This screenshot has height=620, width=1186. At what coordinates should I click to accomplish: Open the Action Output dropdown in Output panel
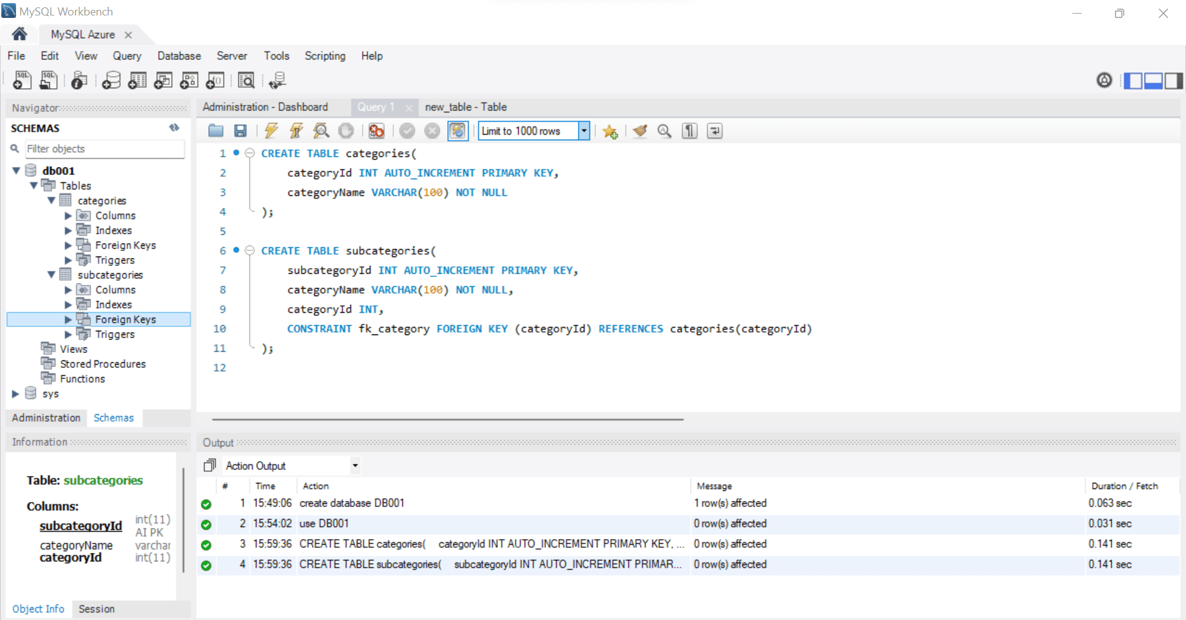click(355, 465)
